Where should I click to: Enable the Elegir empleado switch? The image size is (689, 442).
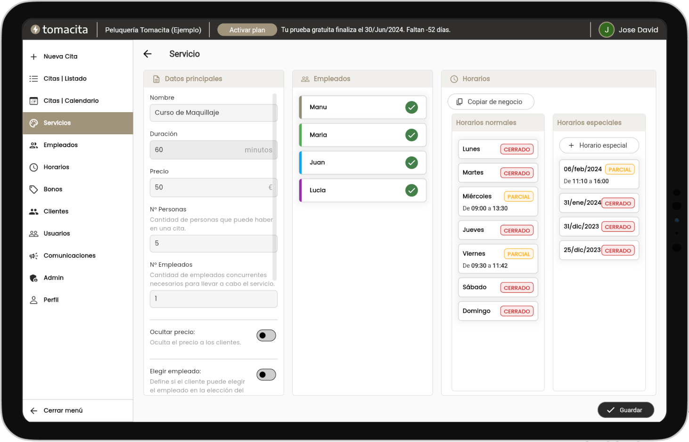pos(266,375)
